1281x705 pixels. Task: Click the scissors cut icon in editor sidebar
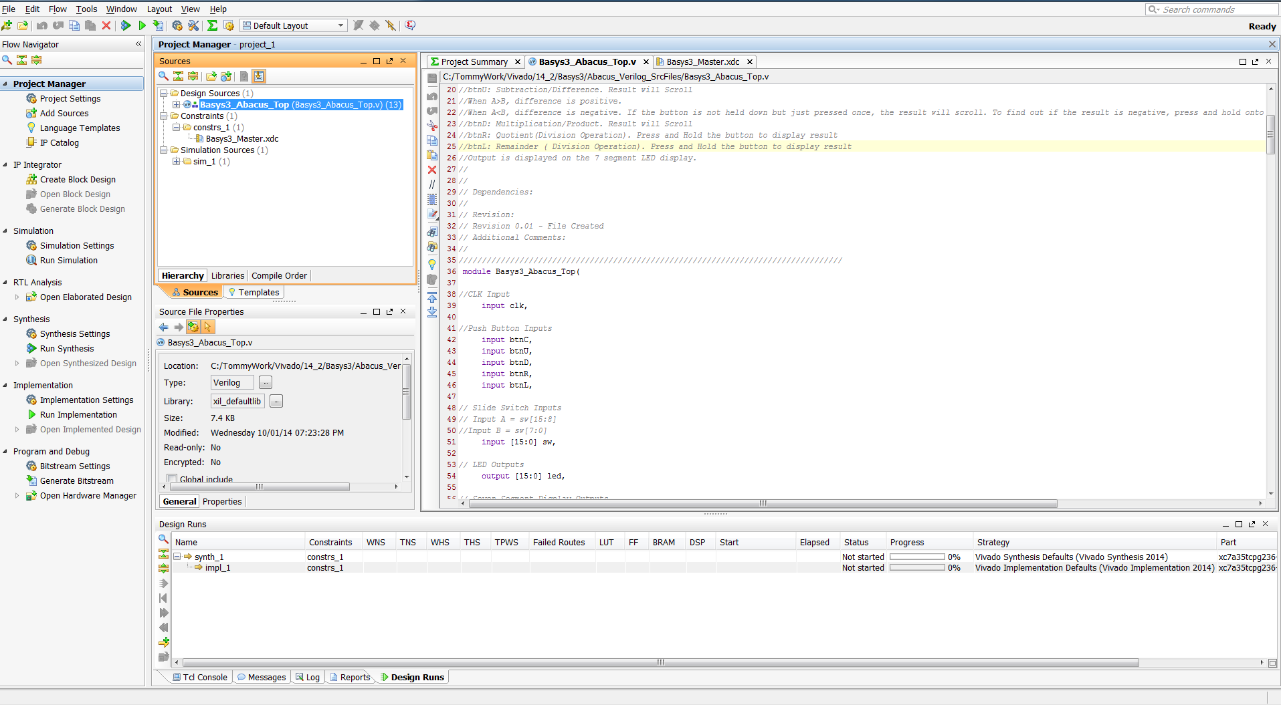pyautogui.click(x=432, y=126)
